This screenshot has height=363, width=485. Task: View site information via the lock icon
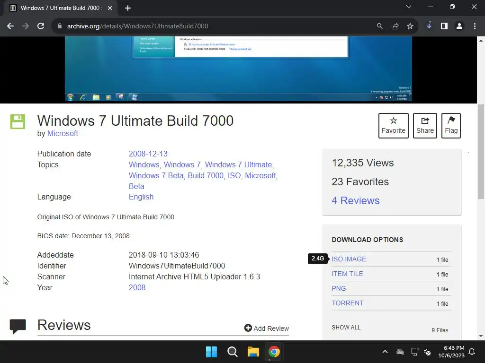59,26
